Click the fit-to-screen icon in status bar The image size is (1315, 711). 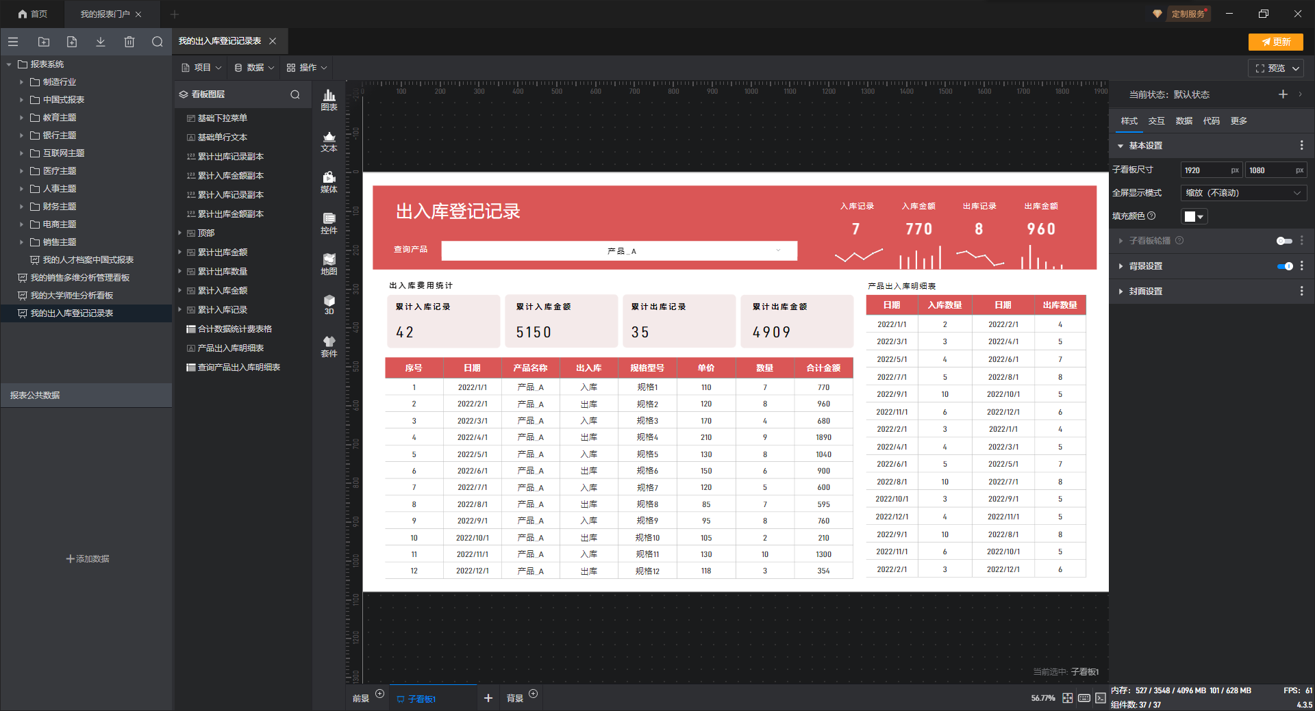(1068, 698)
